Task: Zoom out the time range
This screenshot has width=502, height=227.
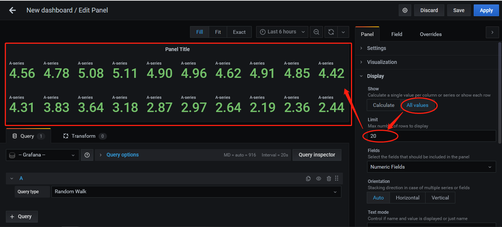Action: click(316, 32)
